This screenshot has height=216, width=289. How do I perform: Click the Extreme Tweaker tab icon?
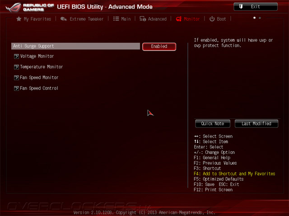64,19
